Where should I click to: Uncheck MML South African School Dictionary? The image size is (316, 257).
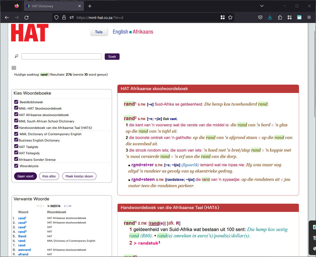coord(16,121)
